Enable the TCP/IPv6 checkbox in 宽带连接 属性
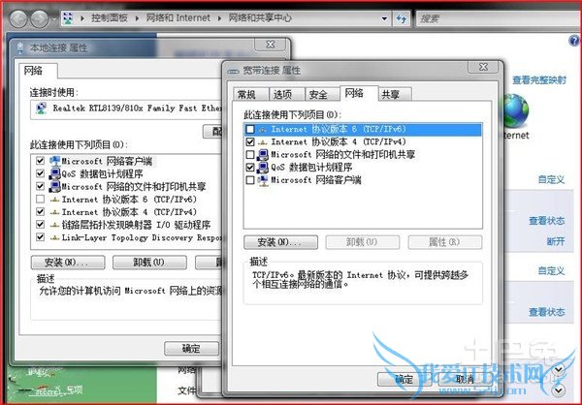Image resolution: width=582 pixels, height=405 pixels. (250, 129)
